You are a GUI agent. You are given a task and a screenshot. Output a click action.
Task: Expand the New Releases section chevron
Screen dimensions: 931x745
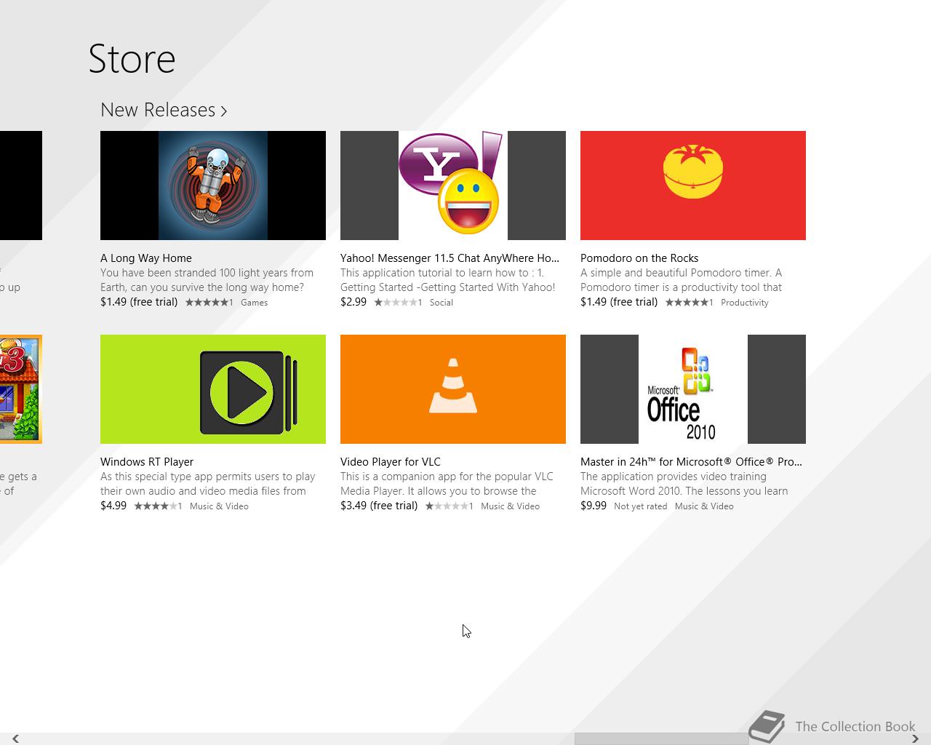(224, 111)
